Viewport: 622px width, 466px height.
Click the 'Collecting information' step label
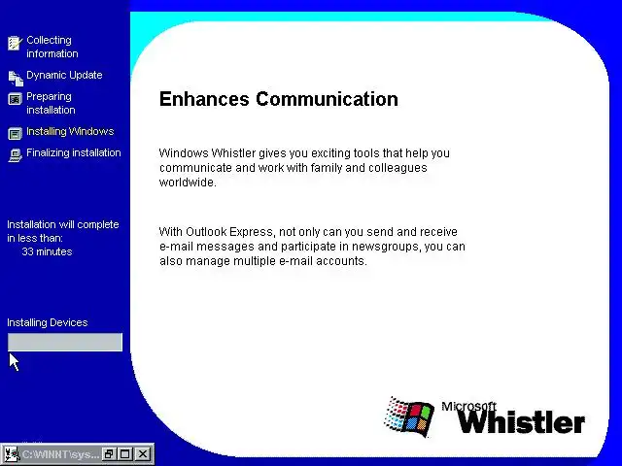point(52,47)
